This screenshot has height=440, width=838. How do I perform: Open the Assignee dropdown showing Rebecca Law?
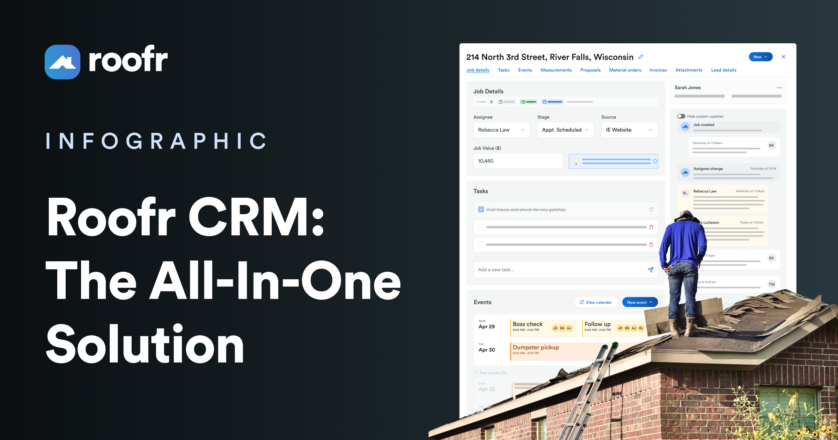(501, 130)
